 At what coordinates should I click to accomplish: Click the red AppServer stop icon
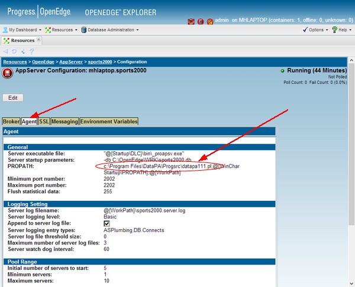point(8,73)
